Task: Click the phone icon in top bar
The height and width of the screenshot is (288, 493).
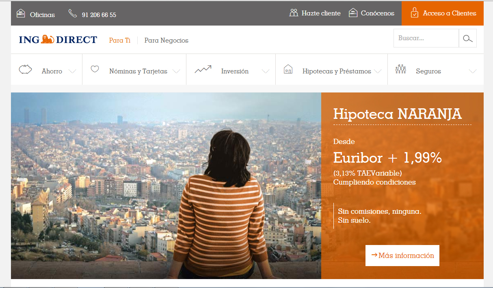Action: click(73, 14)
